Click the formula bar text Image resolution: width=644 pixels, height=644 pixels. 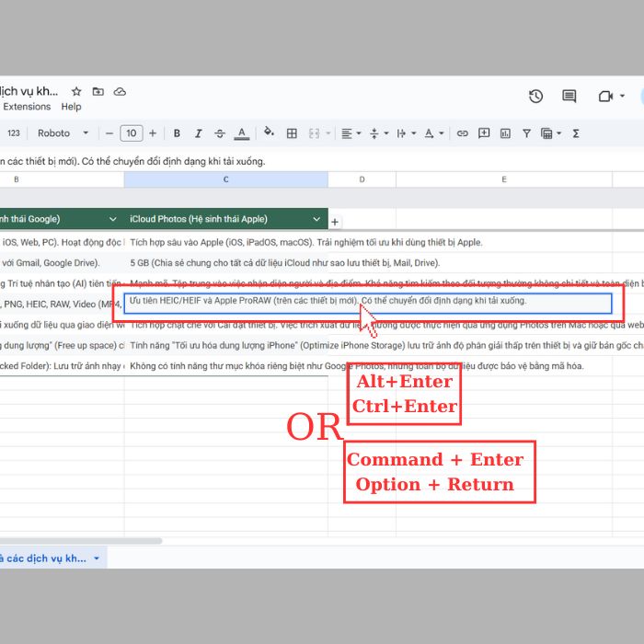point(132,161)
